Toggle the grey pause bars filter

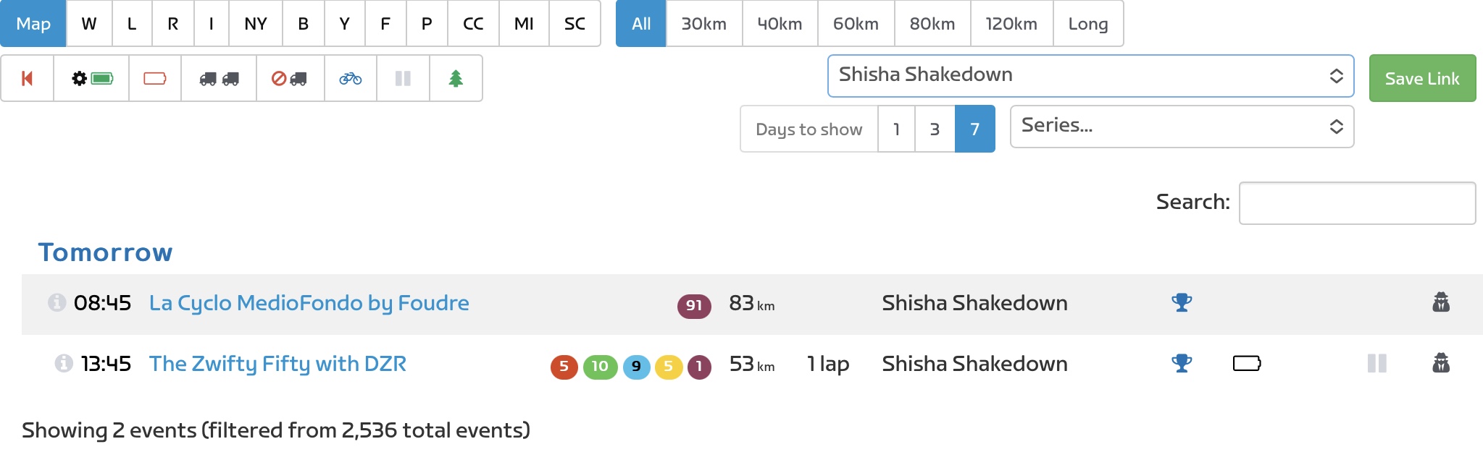403,78
